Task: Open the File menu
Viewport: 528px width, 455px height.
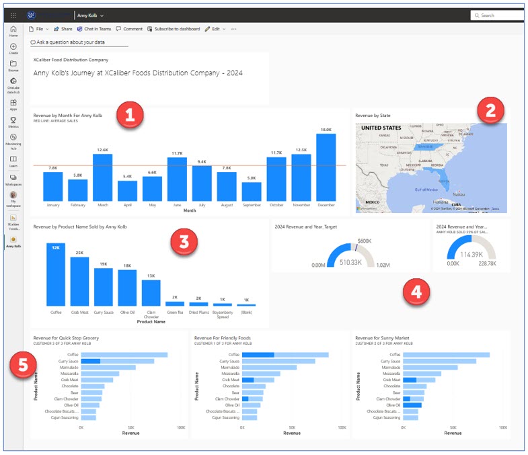Action: [39, 29]
